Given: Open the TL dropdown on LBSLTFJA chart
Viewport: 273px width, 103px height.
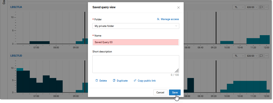Looking at the screenshot, I should tap(239, 7).
